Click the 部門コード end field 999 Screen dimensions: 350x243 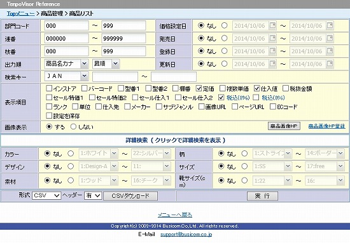point(123,25)
